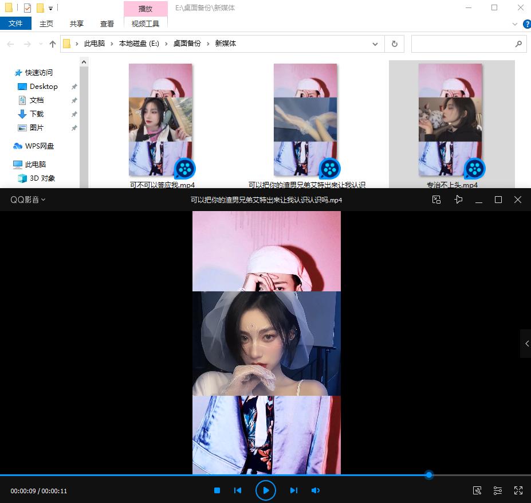Skip to next video with next icon
This screenshot has width=531, height=503.
click(x=294, y=490)
